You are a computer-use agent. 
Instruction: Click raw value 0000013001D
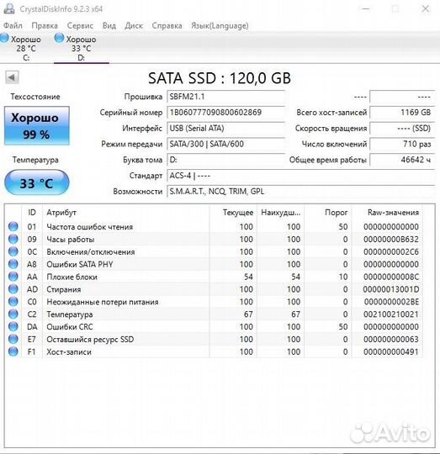(x=391, y=289)
